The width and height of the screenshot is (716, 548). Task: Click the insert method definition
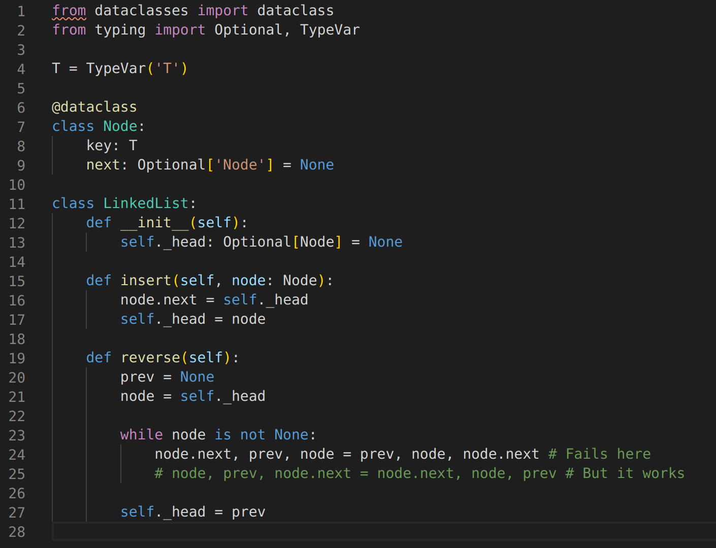(x=146, y=280)
